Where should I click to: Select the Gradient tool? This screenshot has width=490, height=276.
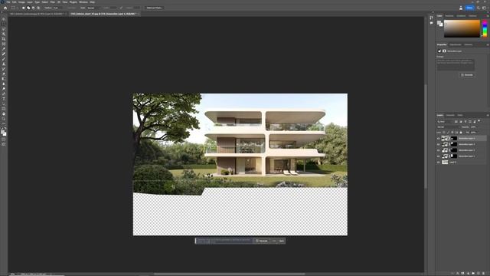[4, 79]
